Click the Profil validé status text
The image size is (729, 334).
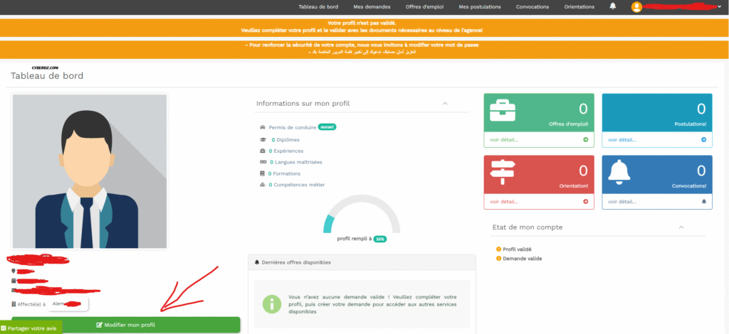pyautogui.click(x=517, y=249)
